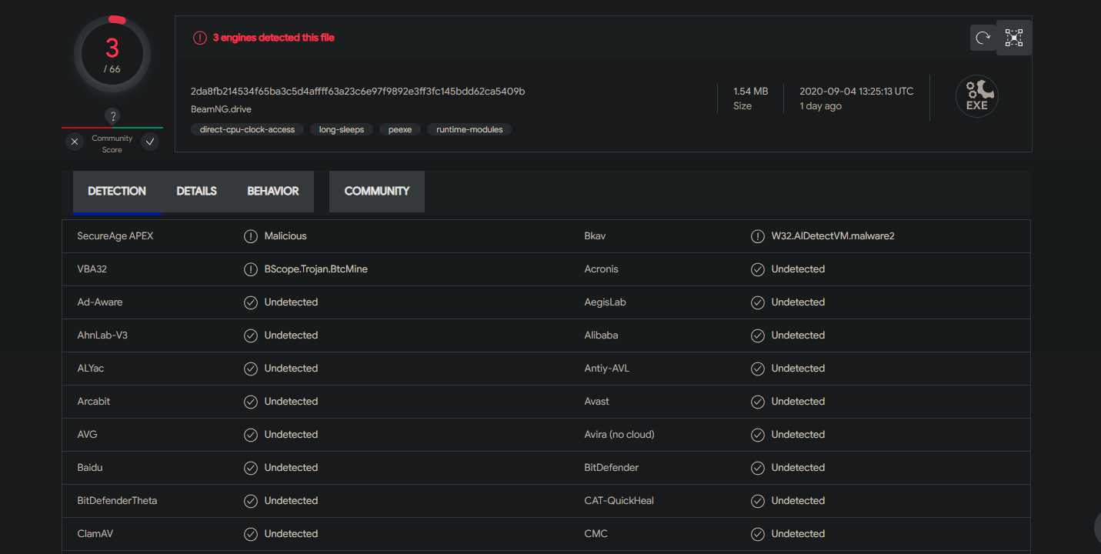Click the checkmark icon in Avira row
The width and height of the screenshot is (1101, 554).
[x=758, y=435]
